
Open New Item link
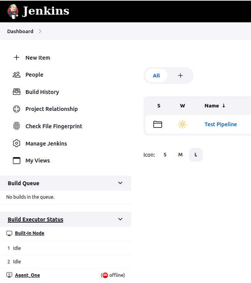click(x=38, y=58)
